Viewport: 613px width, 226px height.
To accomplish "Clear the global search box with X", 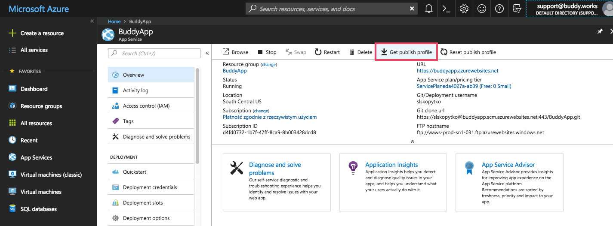I will [412, 9].
